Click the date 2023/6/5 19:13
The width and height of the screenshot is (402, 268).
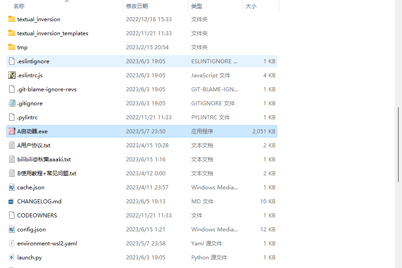(x=145, y=202)
